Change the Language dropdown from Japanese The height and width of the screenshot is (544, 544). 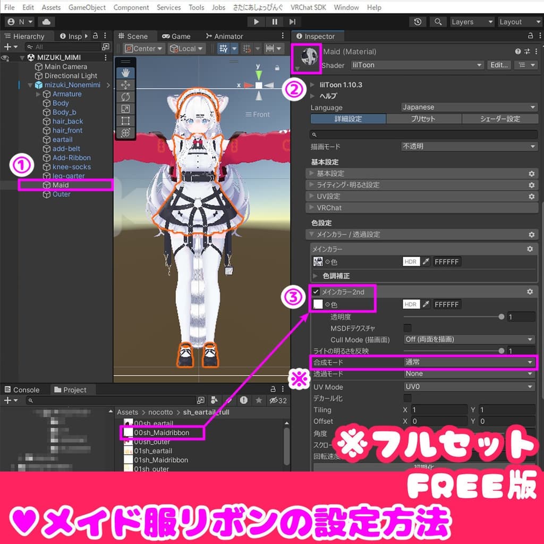coord(467,107)
